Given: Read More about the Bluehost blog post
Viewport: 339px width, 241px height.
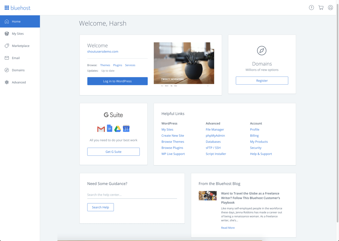Looking at the screenshot, I should [x=228, y=227].
